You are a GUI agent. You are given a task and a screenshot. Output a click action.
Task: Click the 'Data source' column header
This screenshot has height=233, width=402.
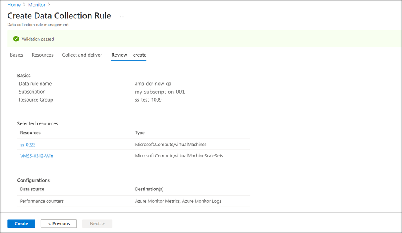32,189
